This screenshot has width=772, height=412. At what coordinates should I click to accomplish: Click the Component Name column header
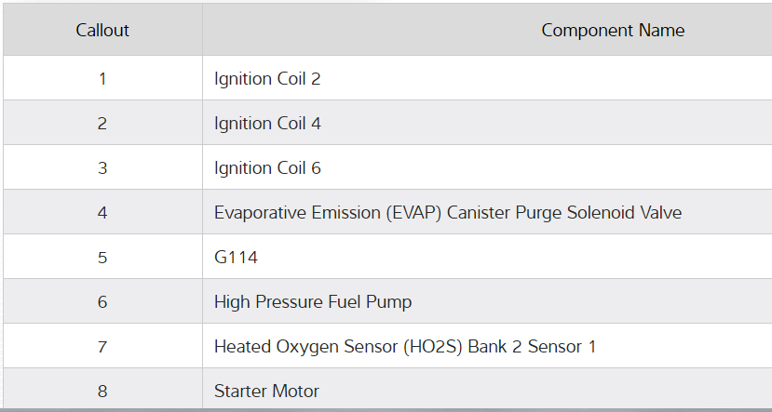pyautogui.click(x=613, y=31)
